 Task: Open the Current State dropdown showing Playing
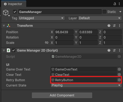pos(86,85)
